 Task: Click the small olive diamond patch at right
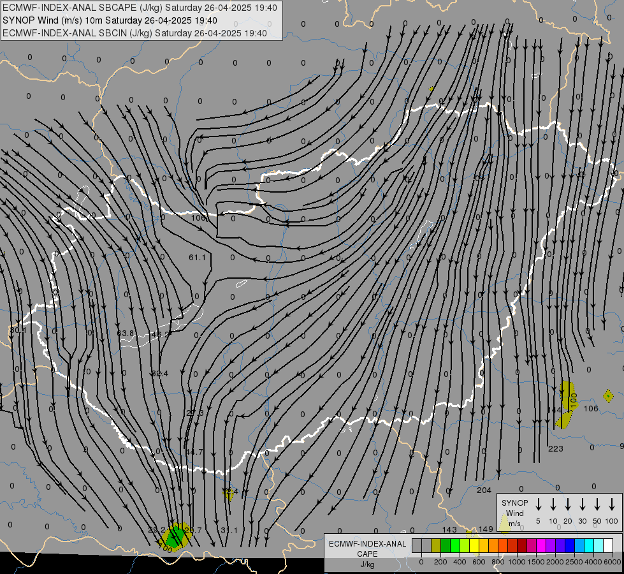[608, 396]
